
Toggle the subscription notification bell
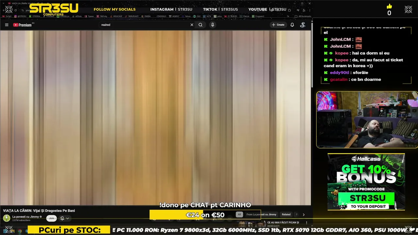coord(62,218)
